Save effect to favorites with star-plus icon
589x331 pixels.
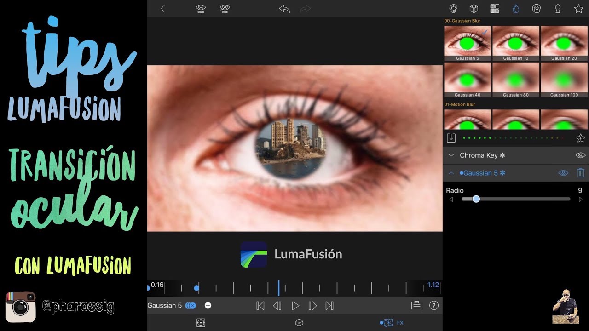pyautogui.click(x=580, y=138)
